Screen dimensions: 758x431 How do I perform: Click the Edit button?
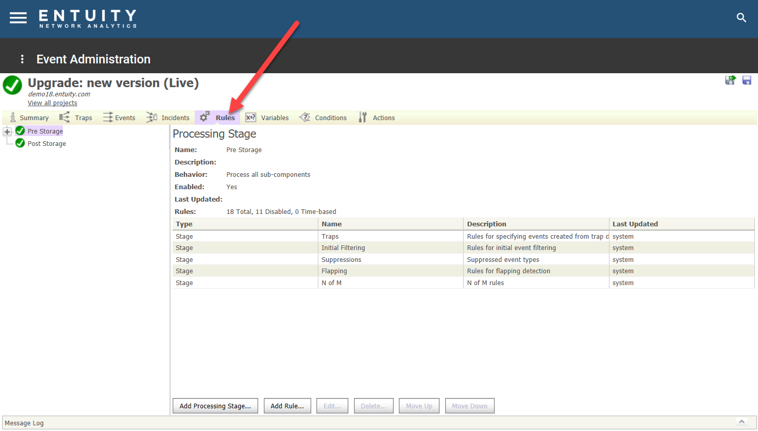coord(332,406)
